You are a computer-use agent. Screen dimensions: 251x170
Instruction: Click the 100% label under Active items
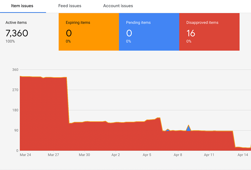(x=10, y=41)
